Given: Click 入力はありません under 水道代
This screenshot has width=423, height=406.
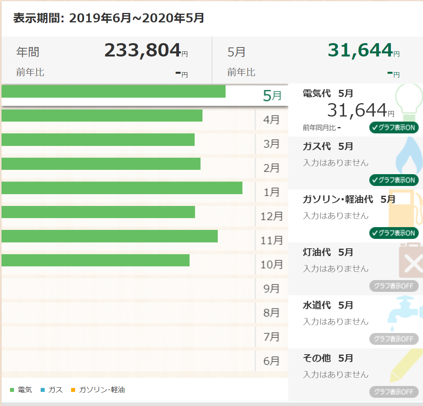Looking at the screenshot, I should tap(336, 321).
